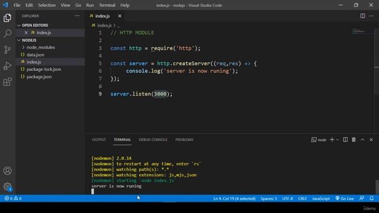Click the breadcrumb ellipsis symbol
The image size is (379, 213).
118,25
